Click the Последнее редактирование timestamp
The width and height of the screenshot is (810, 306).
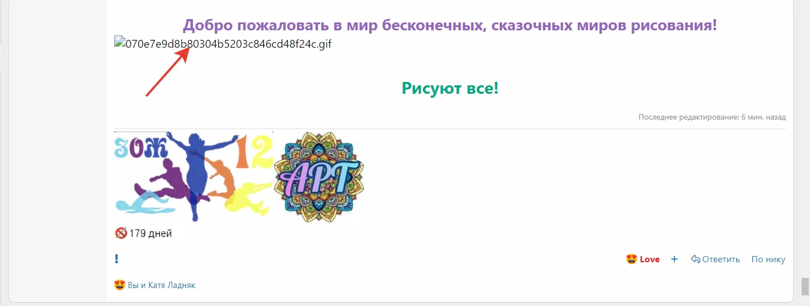(712, 117)
